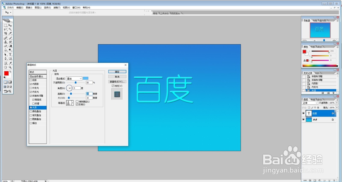
Task: Open the 窗口(W) menu
Action: click(76, 7)
